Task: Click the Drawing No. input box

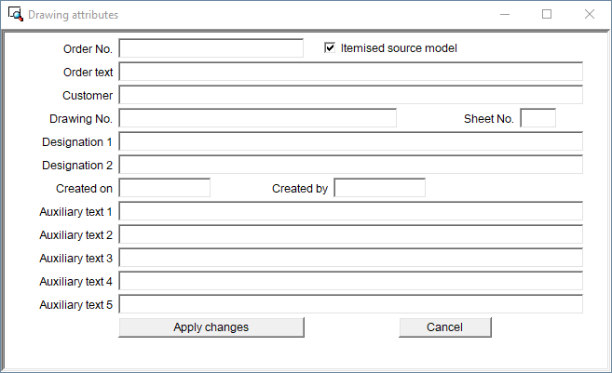Action: pos(258,118)
